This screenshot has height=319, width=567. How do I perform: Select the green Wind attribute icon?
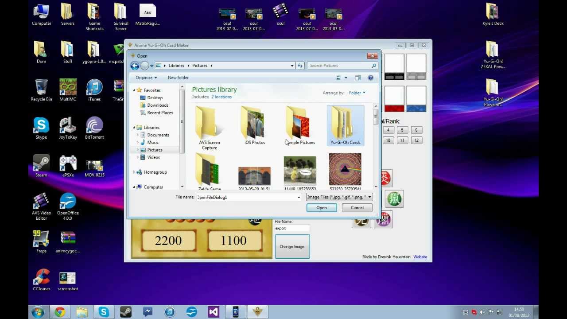(x=394, y=198)
